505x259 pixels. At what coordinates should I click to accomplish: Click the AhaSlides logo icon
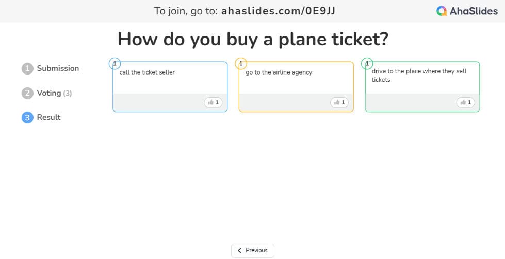[442, 11]
